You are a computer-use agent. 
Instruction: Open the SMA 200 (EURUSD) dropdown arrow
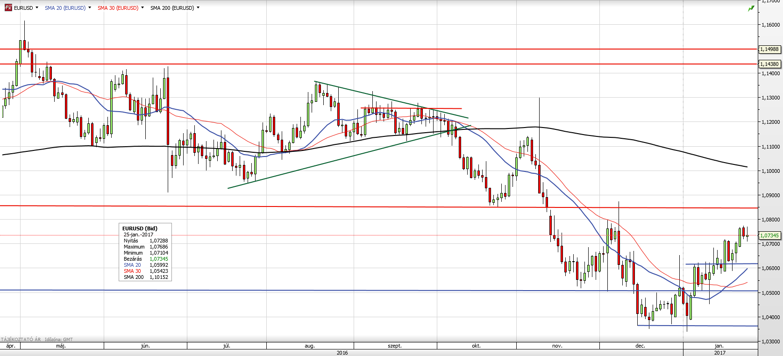tap(198, 8)
